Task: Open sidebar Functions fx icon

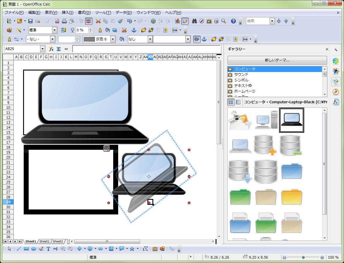Action: (336, 102)
